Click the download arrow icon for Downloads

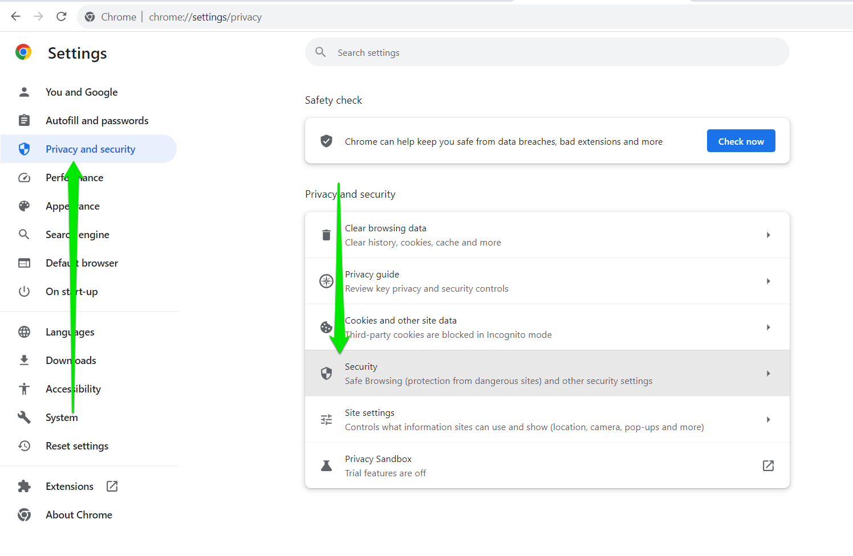[x=24, y=360]
